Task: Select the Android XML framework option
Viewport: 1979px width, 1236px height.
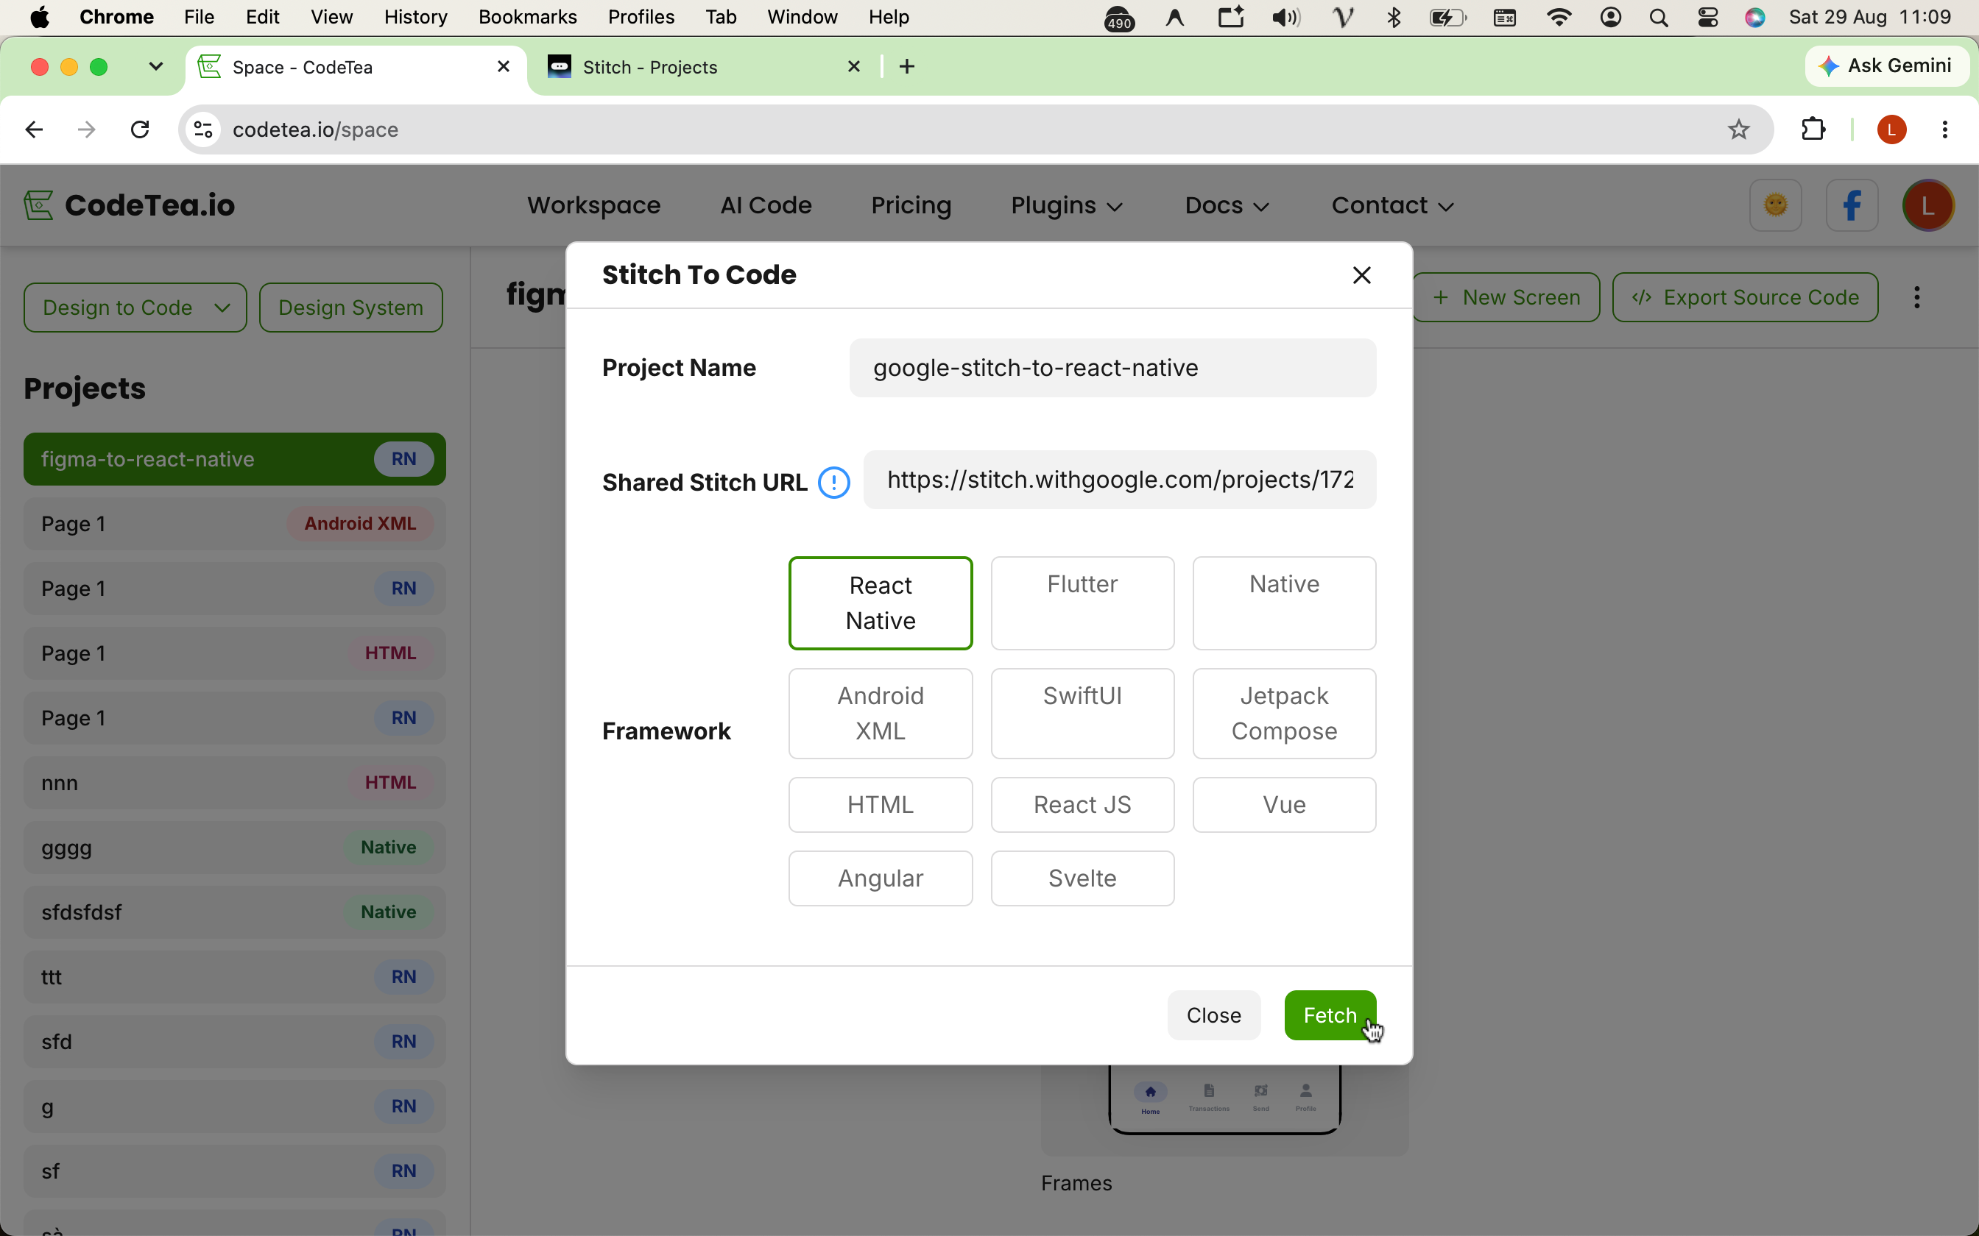Action: pyautogui.click(x=880, y=714)
